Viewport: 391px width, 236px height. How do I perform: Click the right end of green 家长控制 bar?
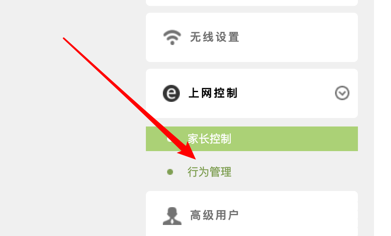coord(344,139)
